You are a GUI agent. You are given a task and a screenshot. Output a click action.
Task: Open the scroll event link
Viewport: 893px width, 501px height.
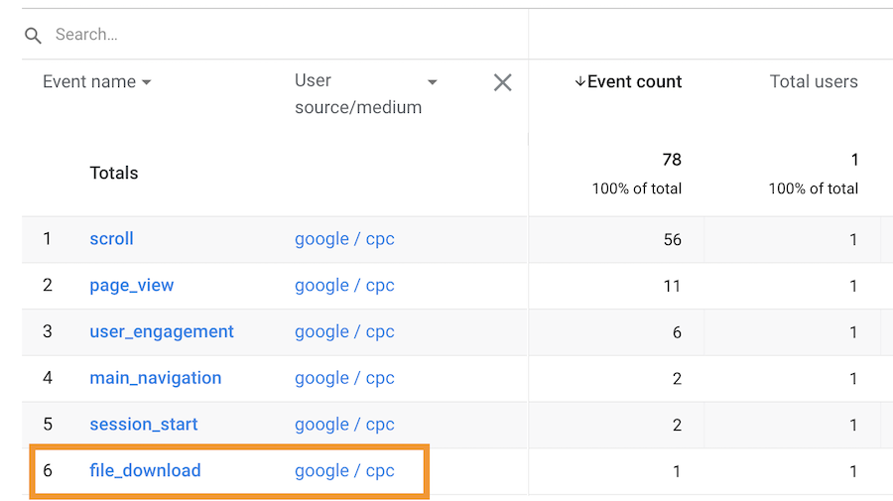111,239
